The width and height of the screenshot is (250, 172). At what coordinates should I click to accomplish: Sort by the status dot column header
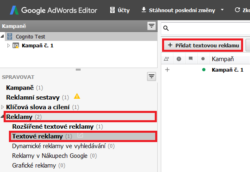203,59
